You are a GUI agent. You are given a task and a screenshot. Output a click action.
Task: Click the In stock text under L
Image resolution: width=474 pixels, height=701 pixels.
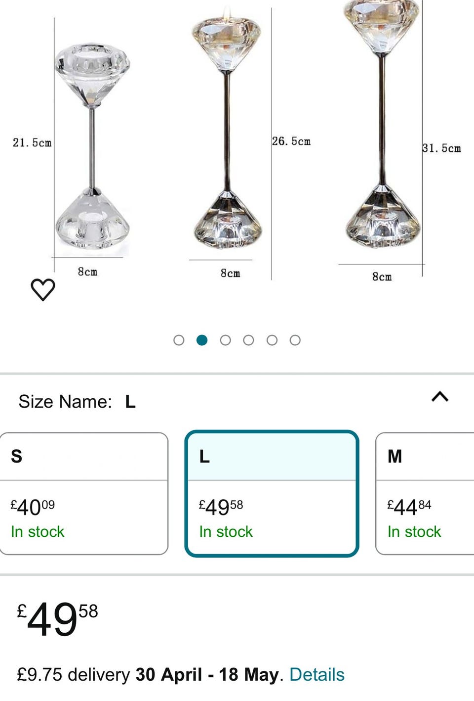coord(226,532)
